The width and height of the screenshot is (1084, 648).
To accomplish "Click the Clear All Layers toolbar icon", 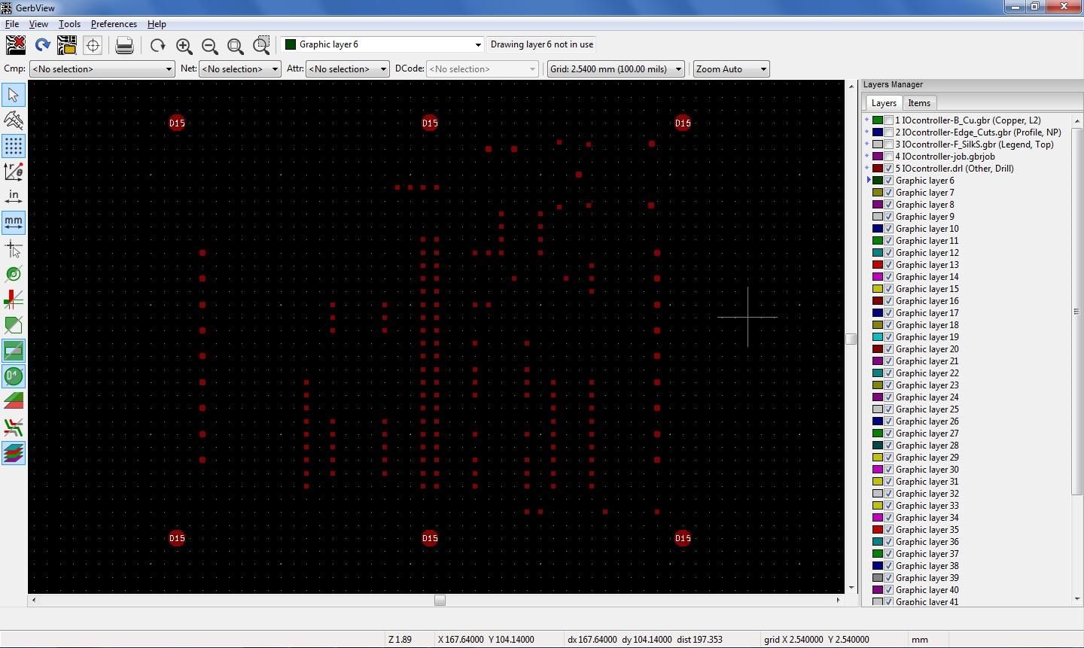I will click(16, 44).
